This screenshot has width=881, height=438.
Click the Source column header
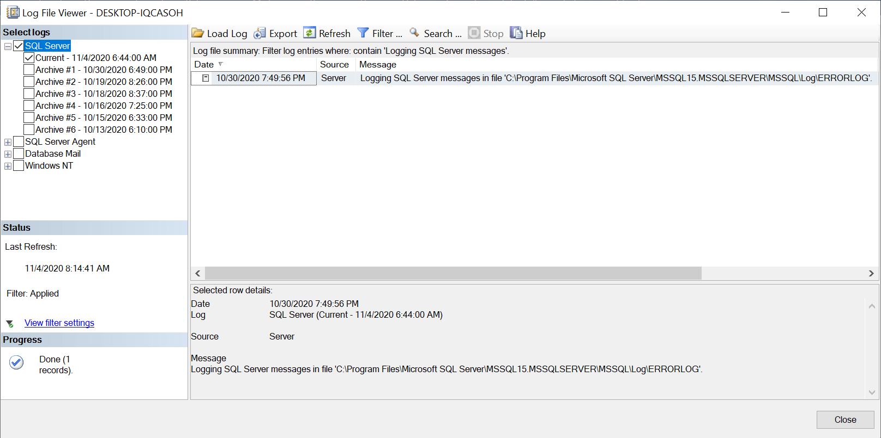point(336,64)
